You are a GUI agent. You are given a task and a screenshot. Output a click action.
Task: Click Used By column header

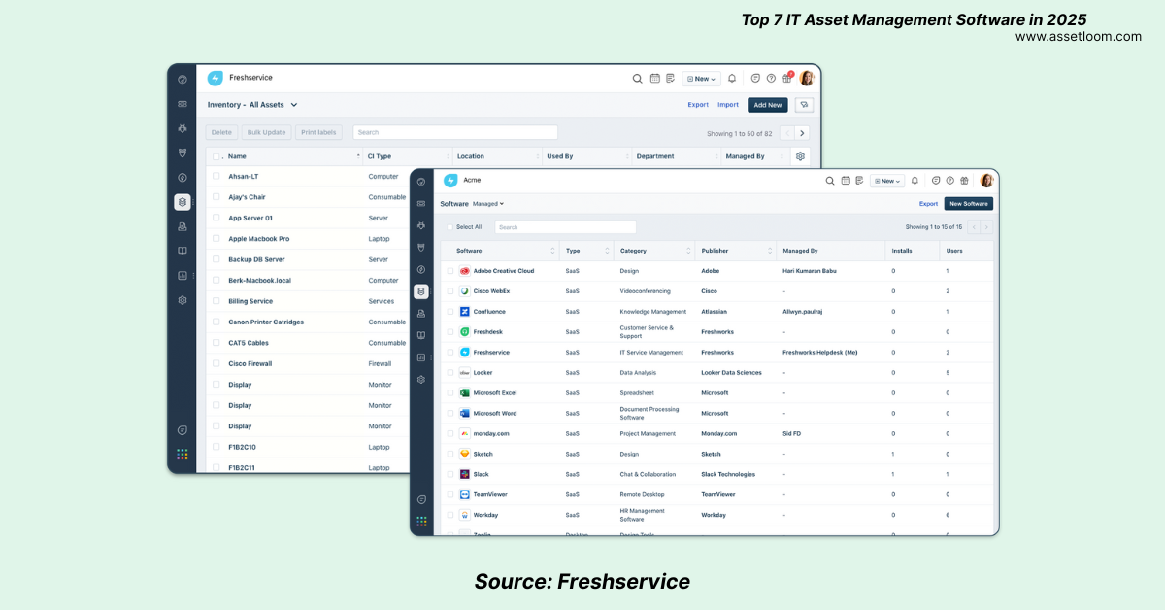[x=559, y=156]
